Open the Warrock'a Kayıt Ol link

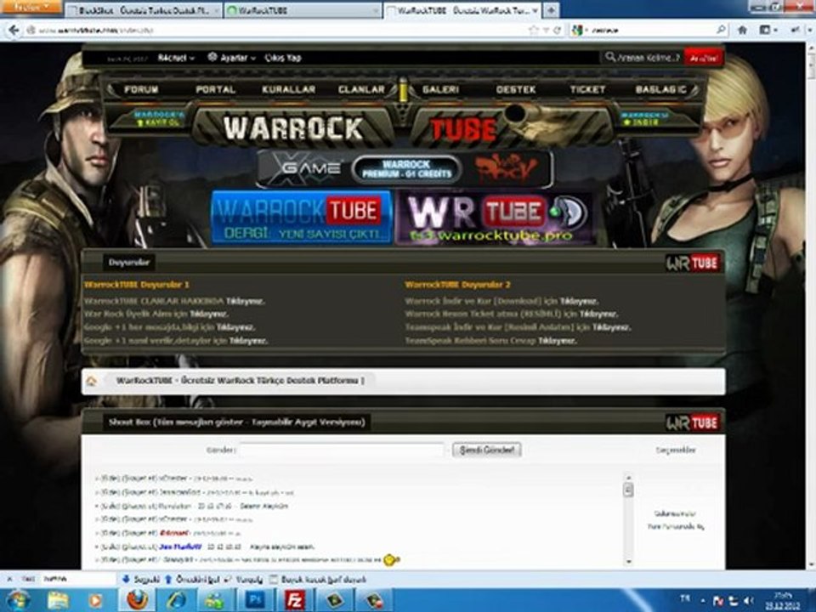(159, 118)
